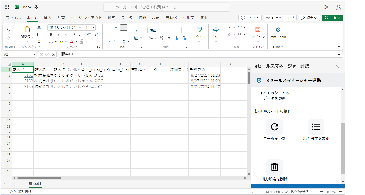The height and width of the screenshot is (195, 365).
Task: Toggle bottom vertical alignment
Action: coord(124,27)
